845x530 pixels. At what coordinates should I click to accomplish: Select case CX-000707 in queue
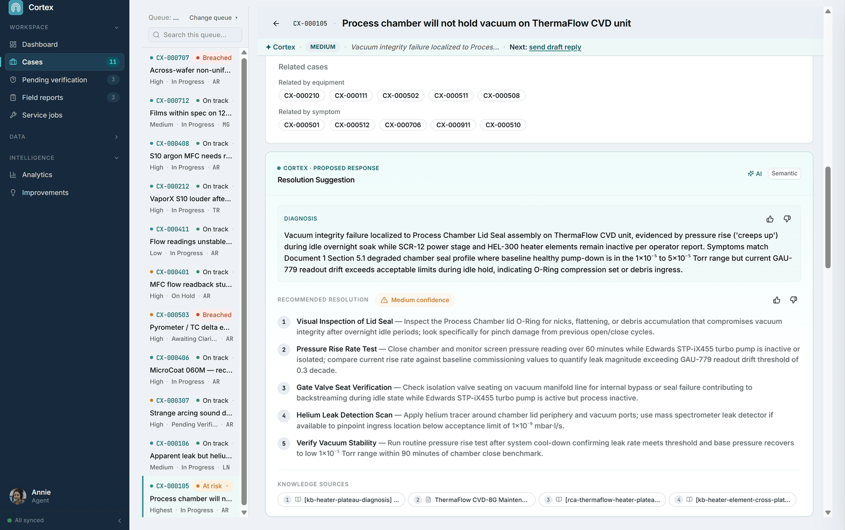pos(191,70)
